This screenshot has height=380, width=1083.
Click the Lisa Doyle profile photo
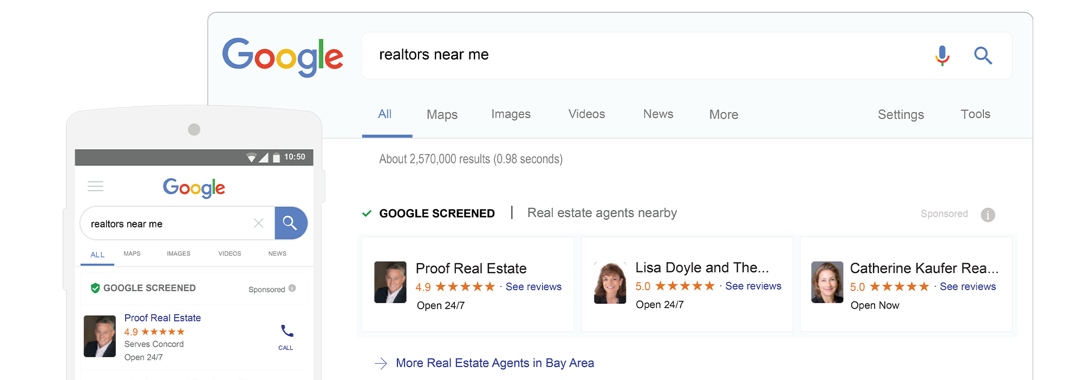[x=610, y=283]
